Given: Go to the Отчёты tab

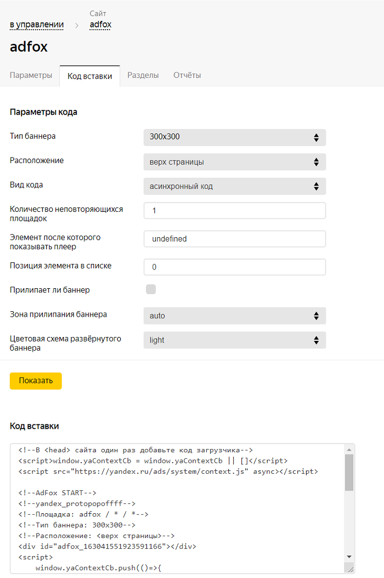Looking at the screenshot, I should 187,76.
